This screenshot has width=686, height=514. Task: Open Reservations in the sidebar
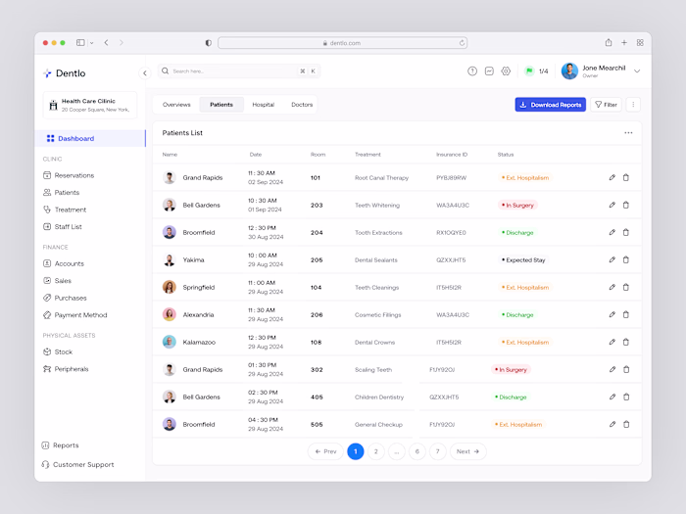point(69,175)
